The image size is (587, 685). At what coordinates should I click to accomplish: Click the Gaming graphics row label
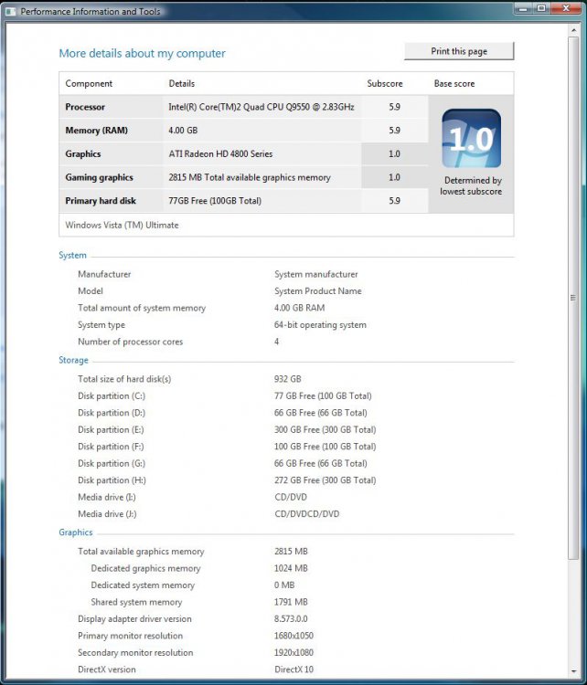pos(99,177)
